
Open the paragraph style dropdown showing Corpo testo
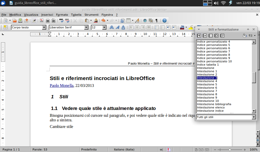coord(44,27)
